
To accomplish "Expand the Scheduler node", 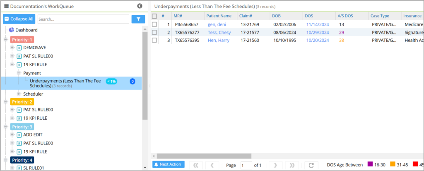I will tap(19, 94).
